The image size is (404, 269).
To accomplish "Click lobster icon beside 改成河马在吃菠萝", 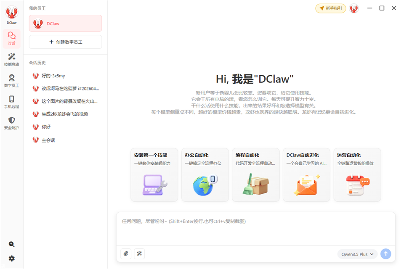I will (35, 89).
